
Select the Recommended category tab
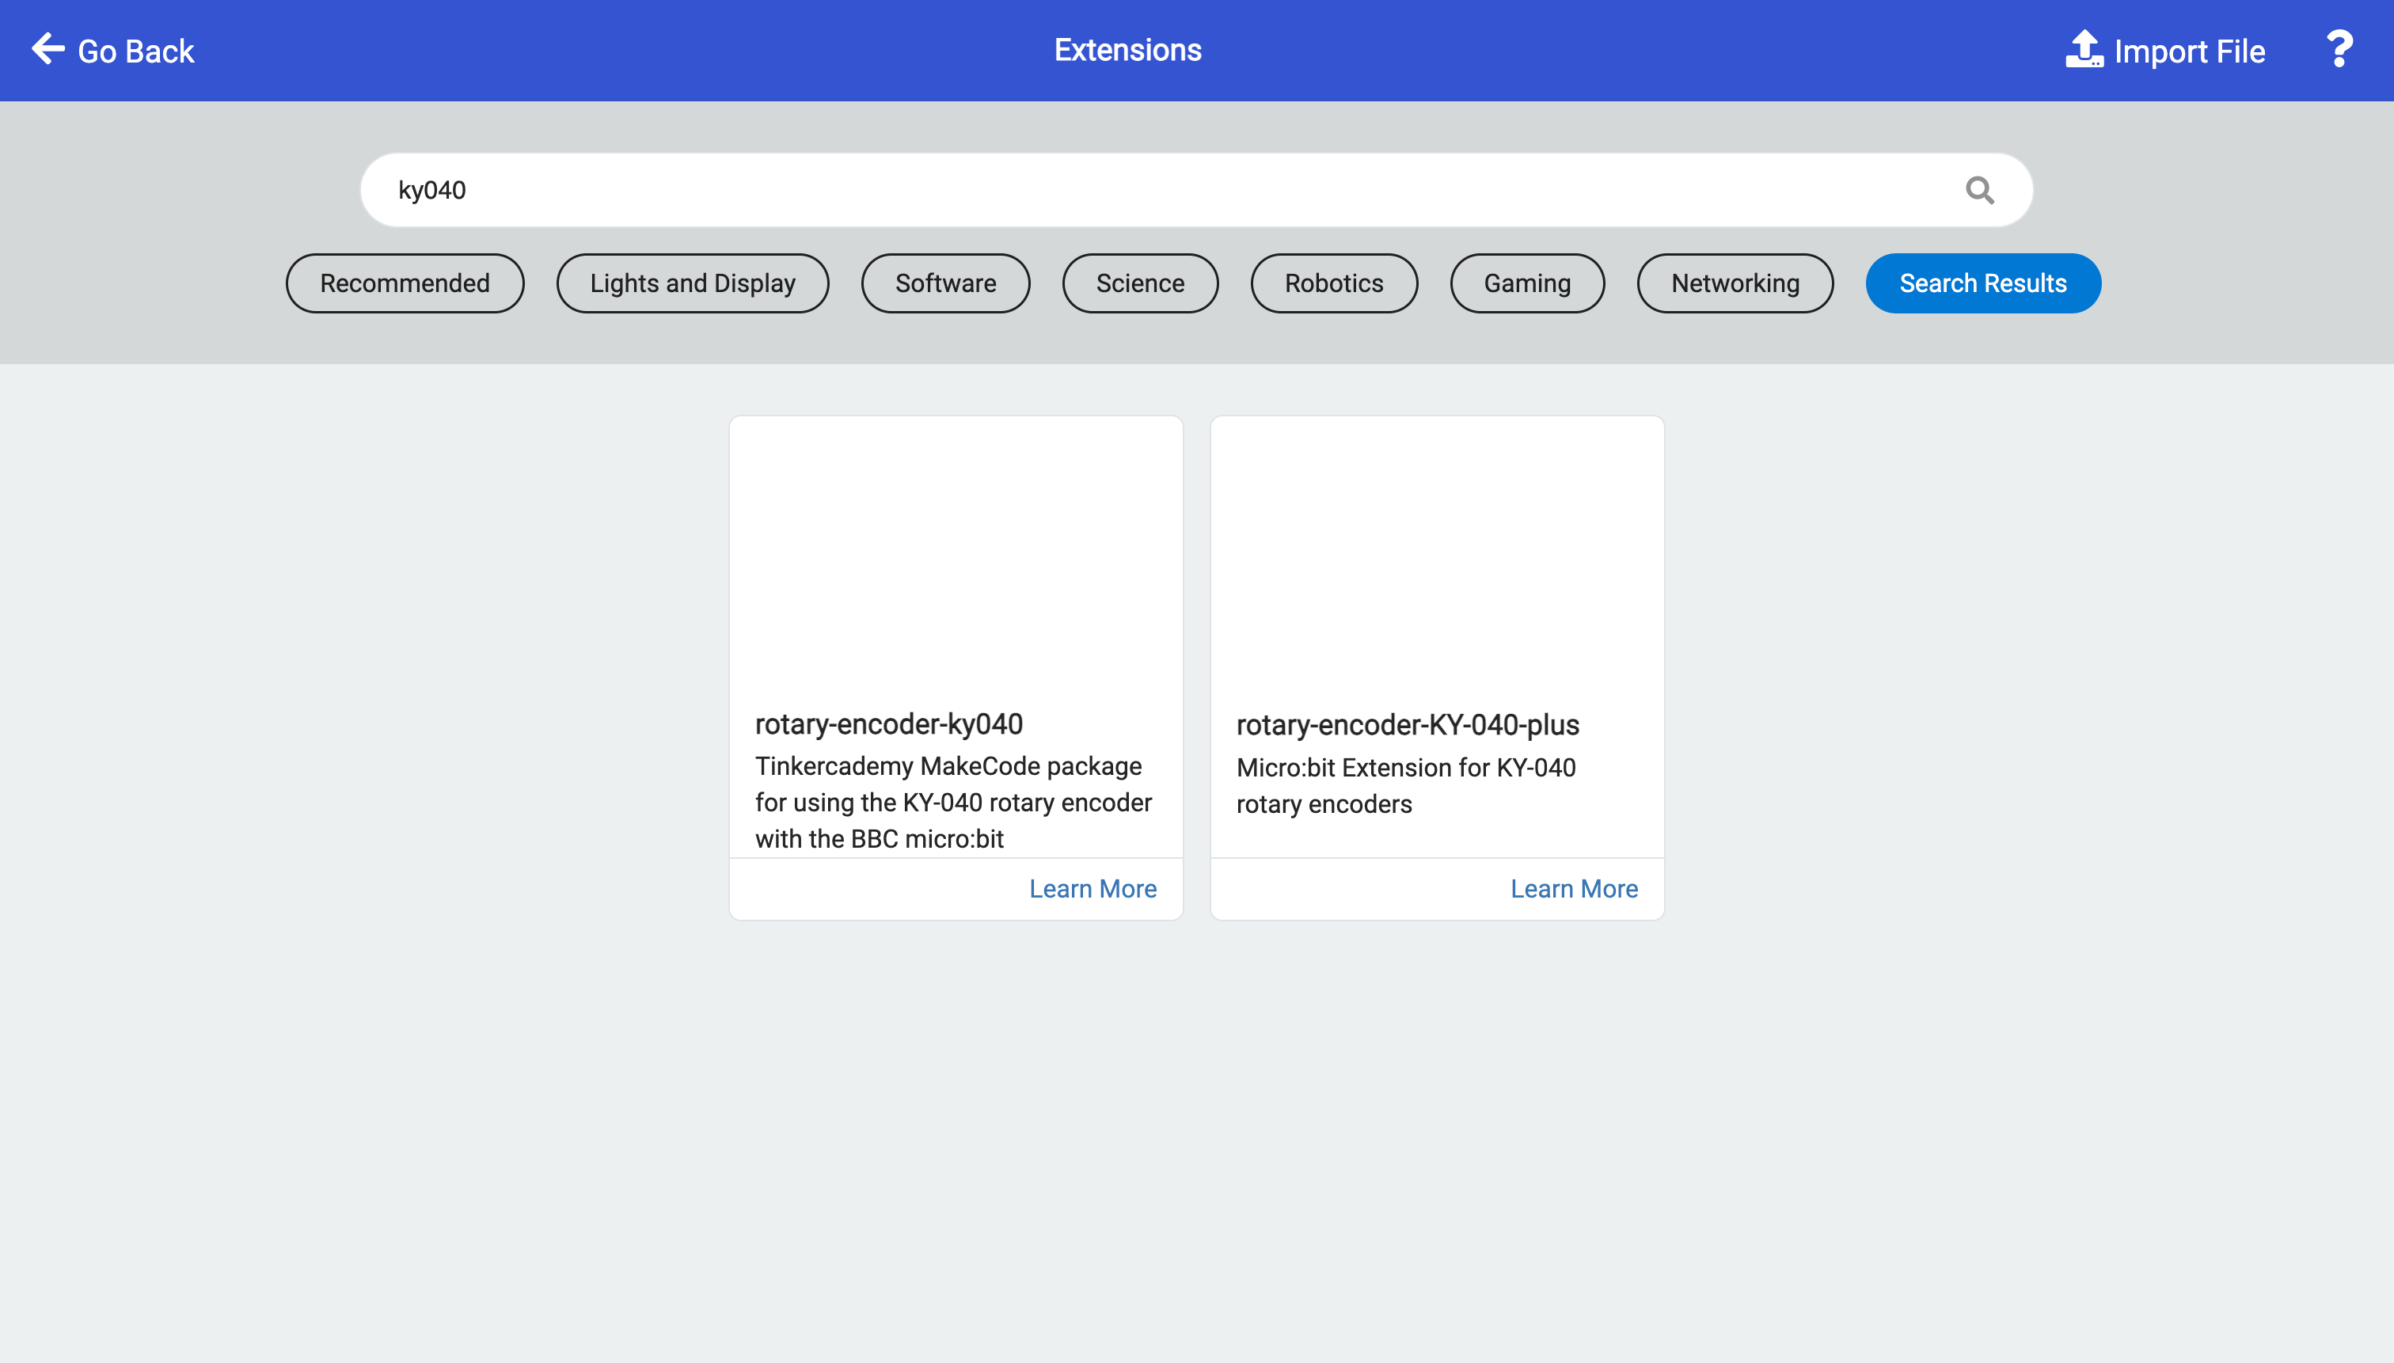click(405, 283)
